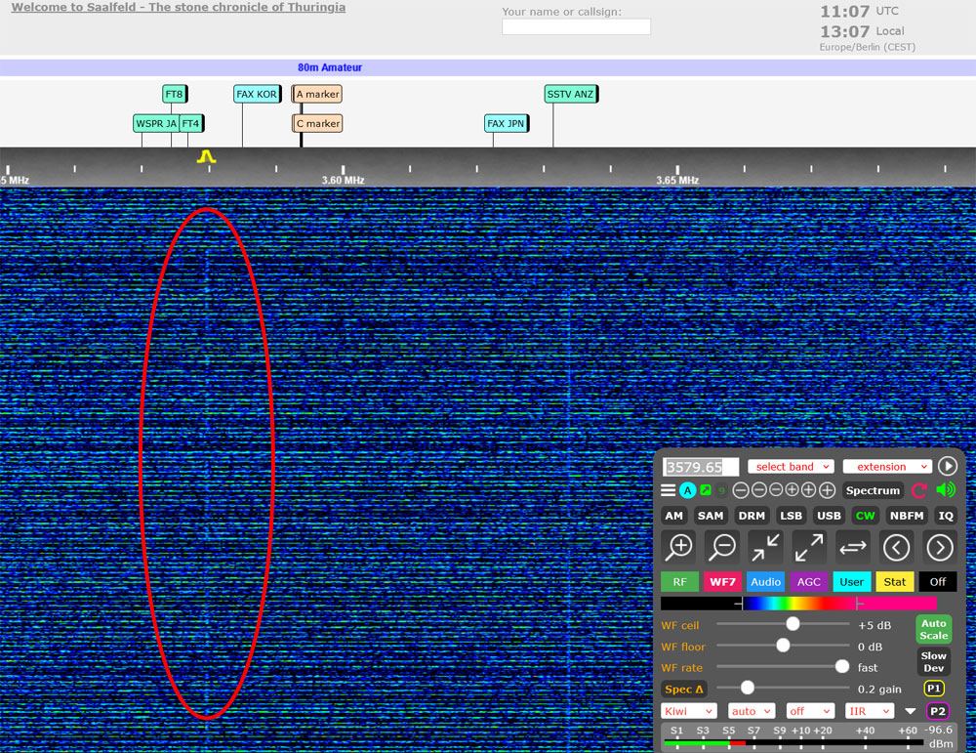Mute audio with the green speaker icon
This screenshot has height=753, width=976.
click(945, 490)
